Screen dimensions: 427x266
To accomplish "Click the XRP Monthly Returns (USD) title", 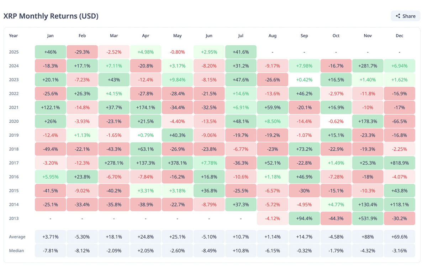I will click(x=51, y=16).
